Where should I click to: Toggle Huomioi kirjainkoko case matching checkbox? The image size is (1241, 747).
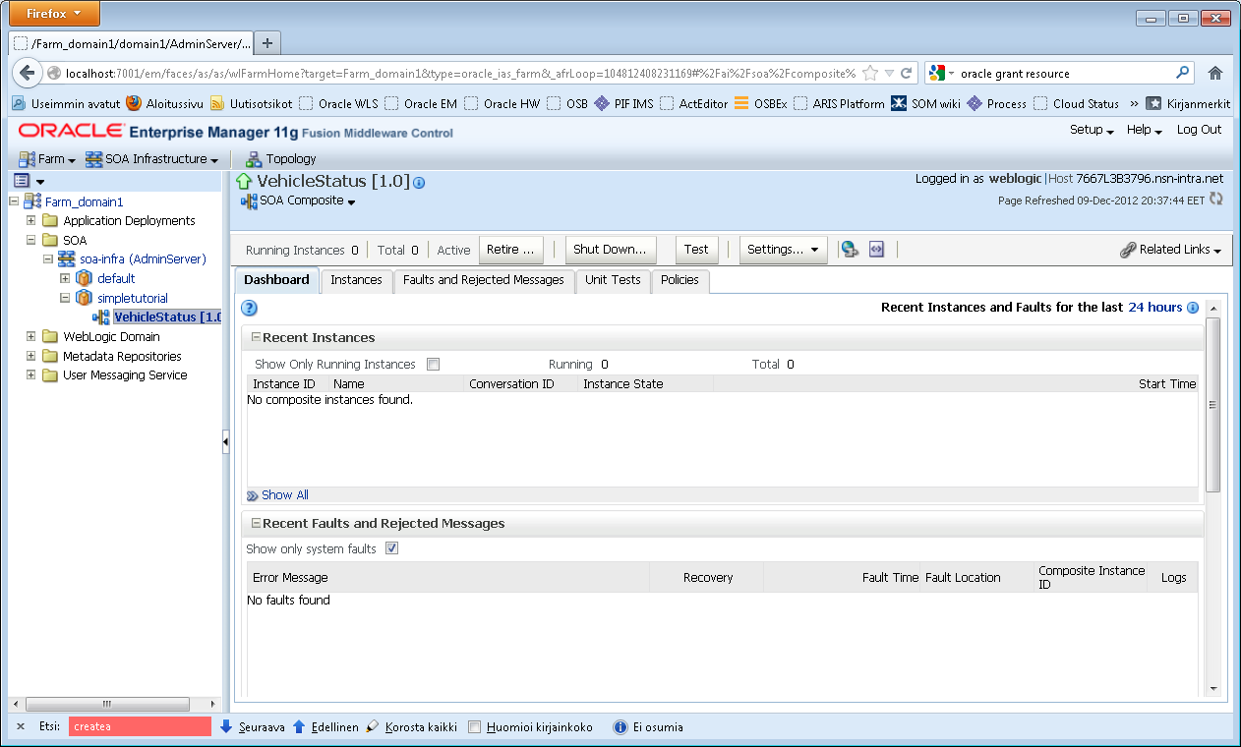click(x=475, y=727)
